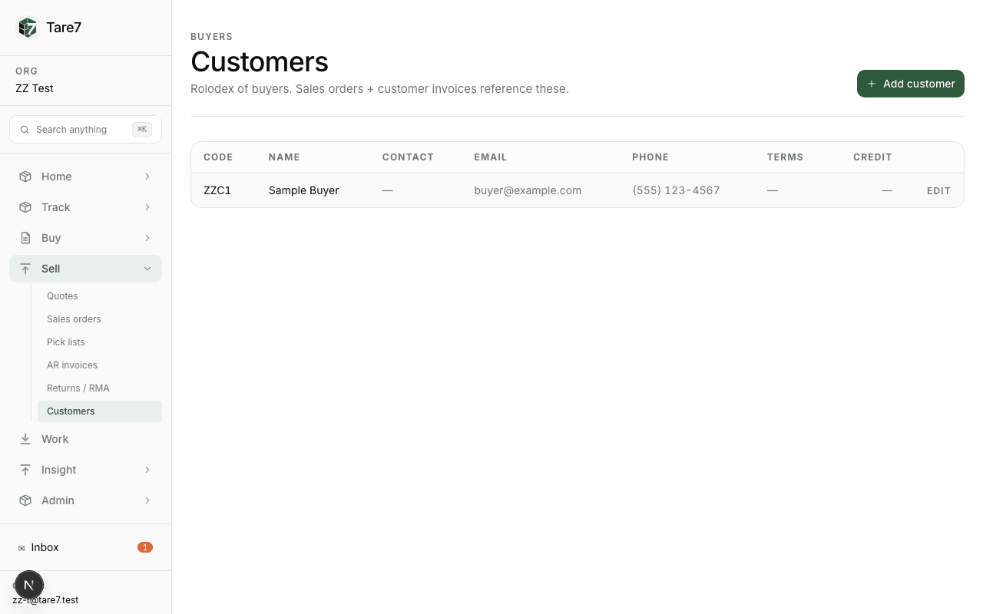The image size is (983, 614).
Task: Click the round N avatar icon
Action: coord(29,585)
